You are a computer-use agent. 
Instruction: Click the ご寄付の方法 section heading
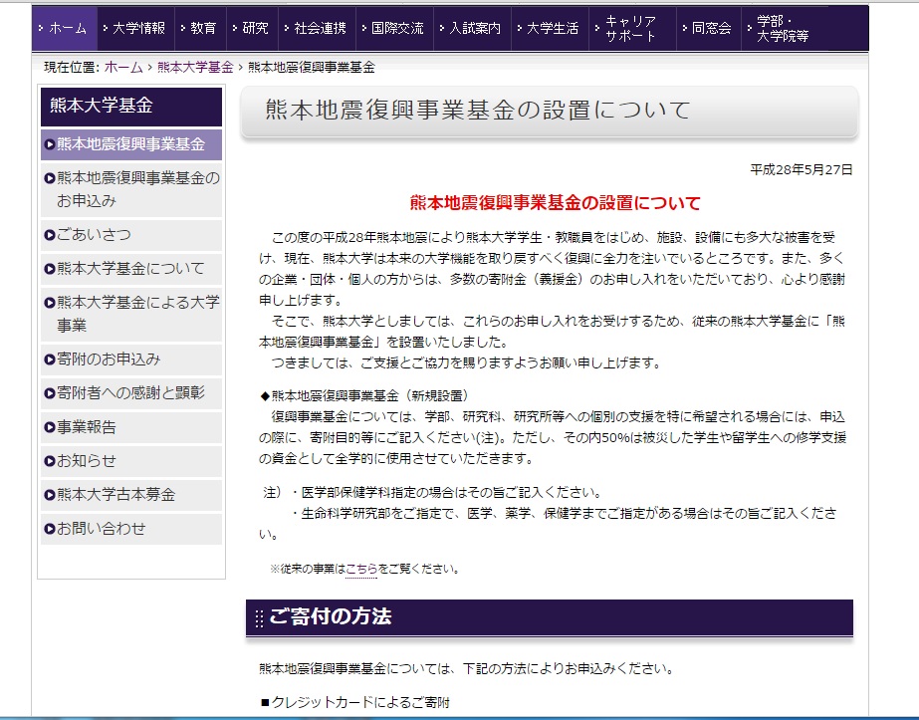click(x=330, y=616)
